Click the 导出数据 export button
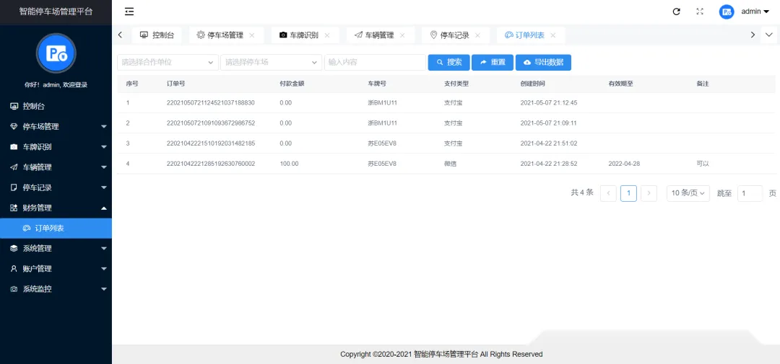Screen dimensions: 780x364 (543, 62)
